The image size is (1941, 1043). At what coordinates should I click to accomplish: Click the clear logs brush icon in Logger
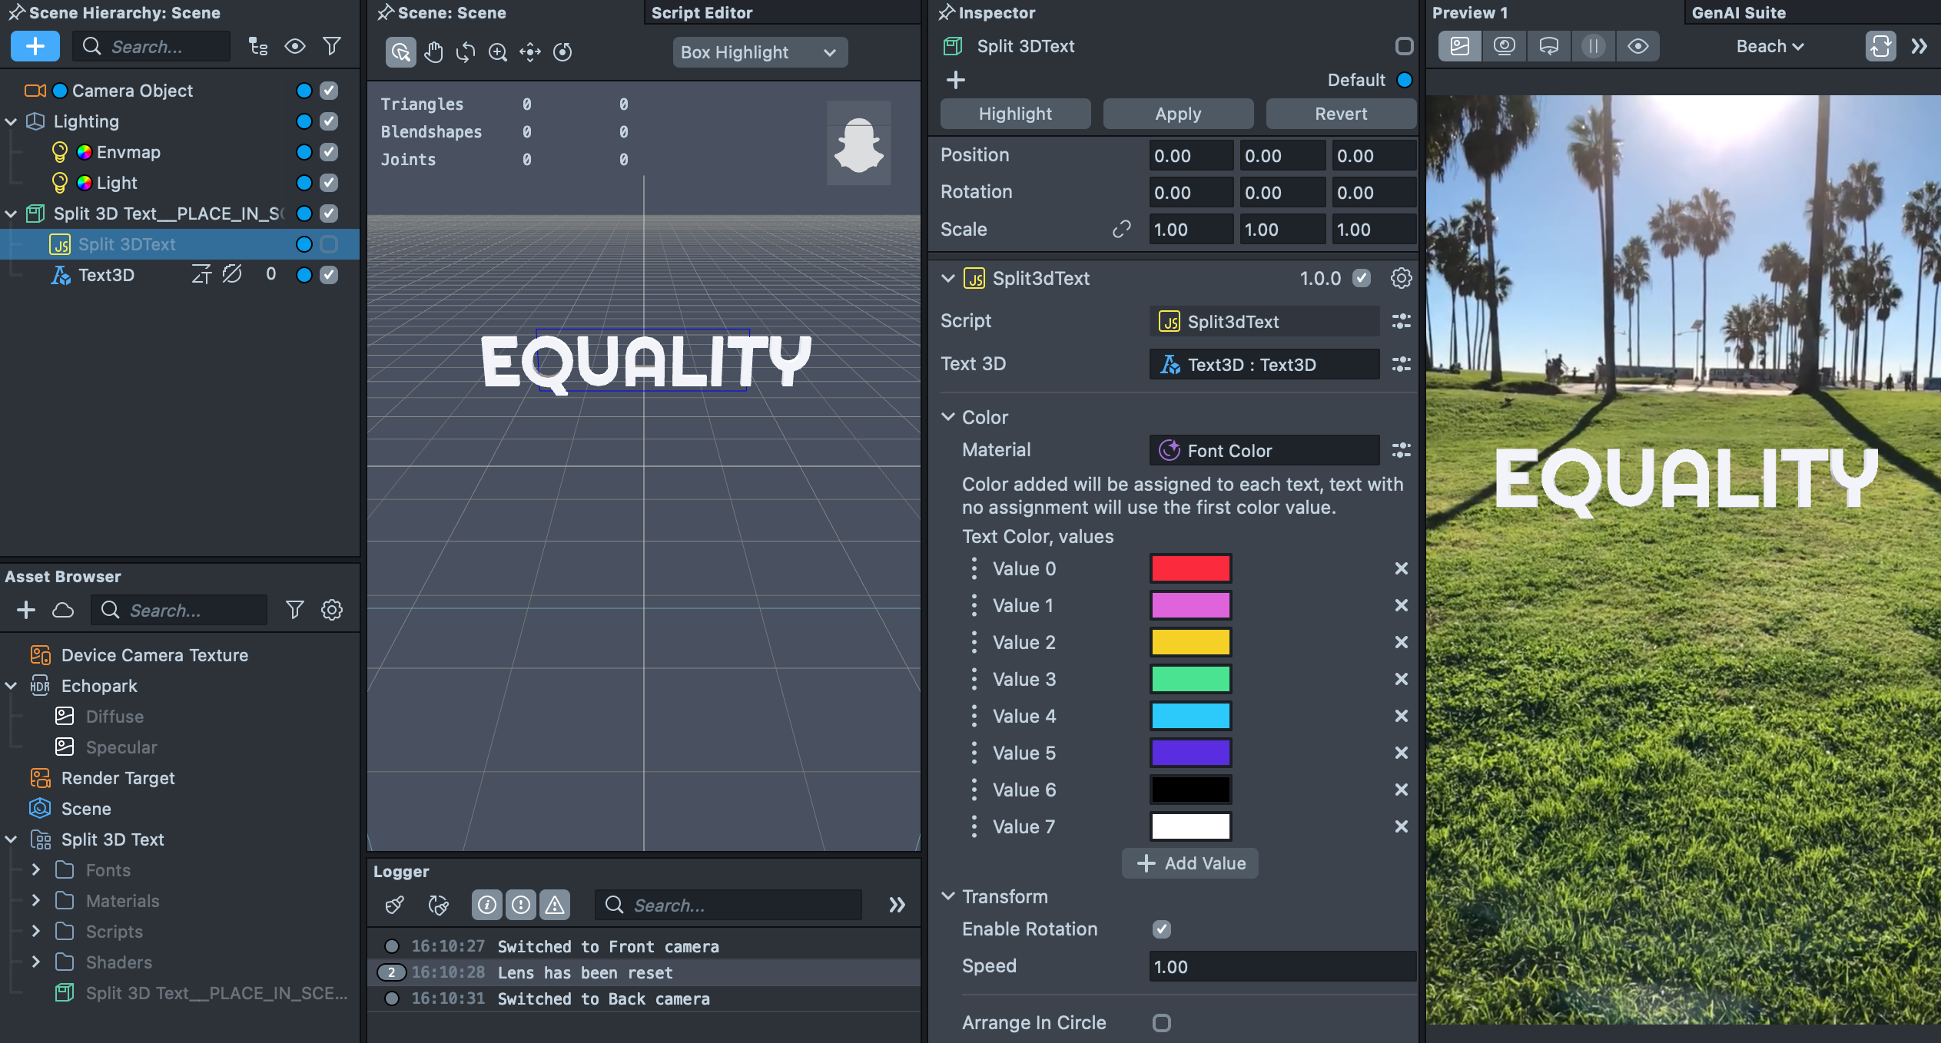coord(395,905)
